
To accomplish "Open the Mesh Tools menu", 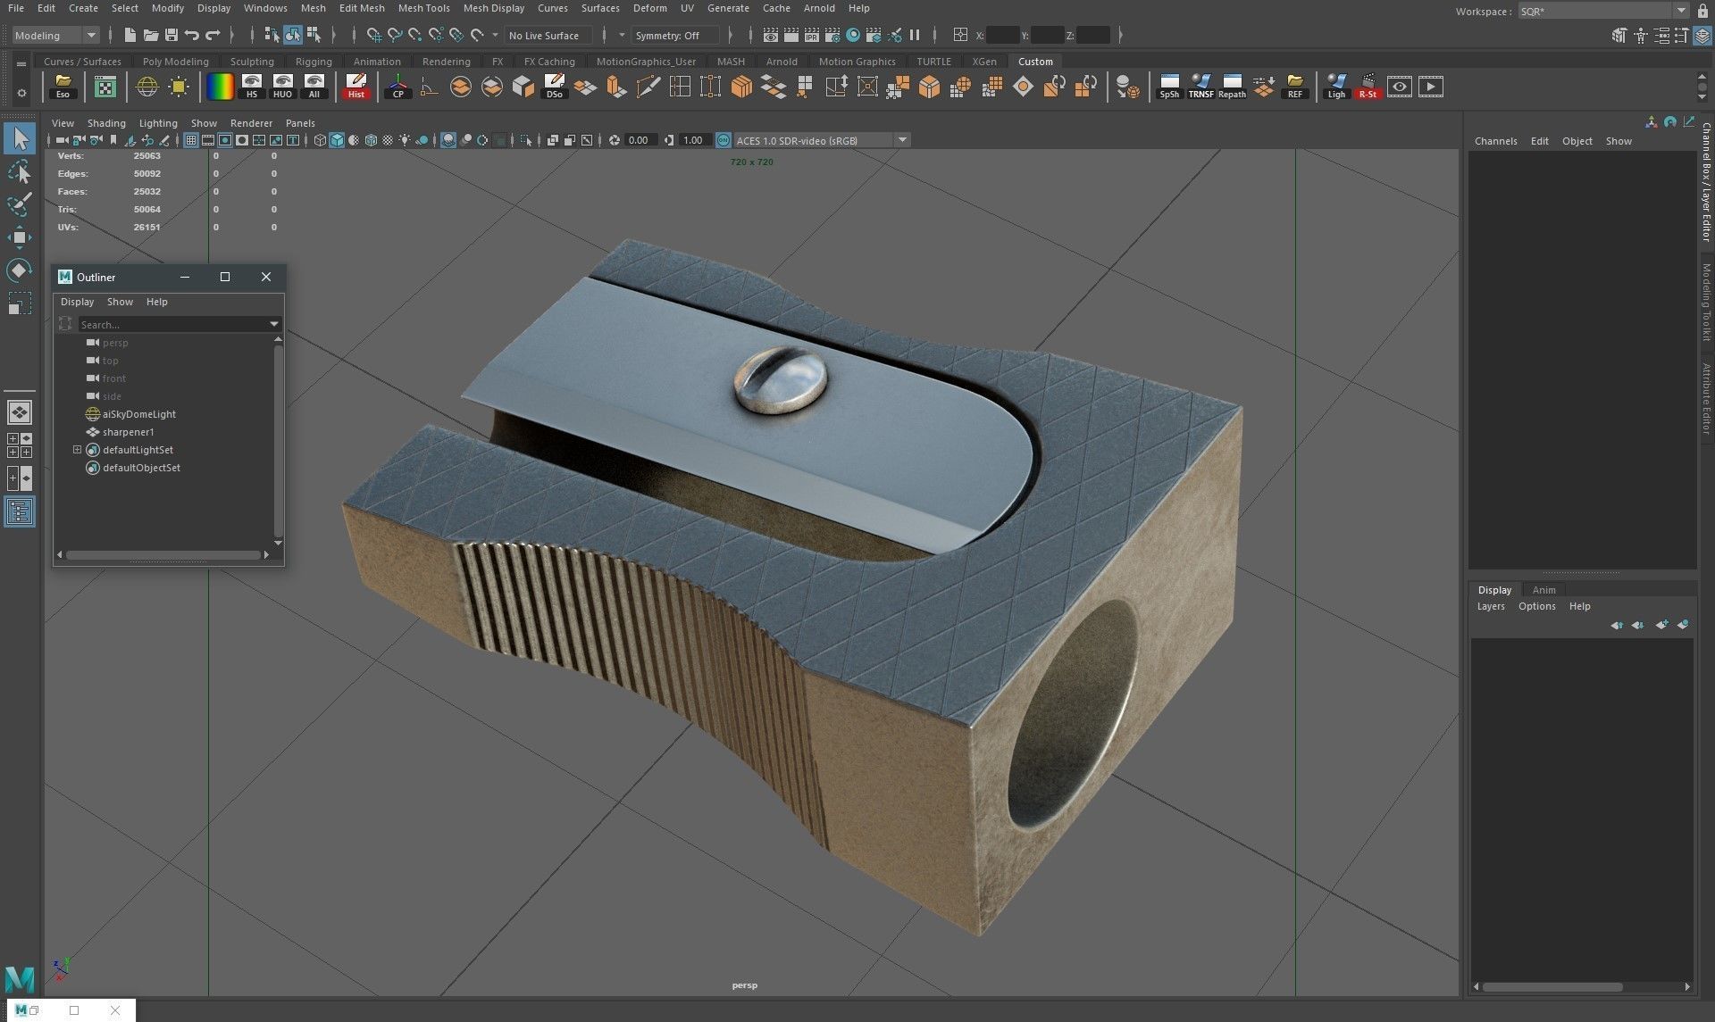I will click(423, 8).
